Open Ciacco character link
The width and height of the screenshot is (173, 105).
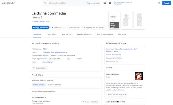click(117, 49)
